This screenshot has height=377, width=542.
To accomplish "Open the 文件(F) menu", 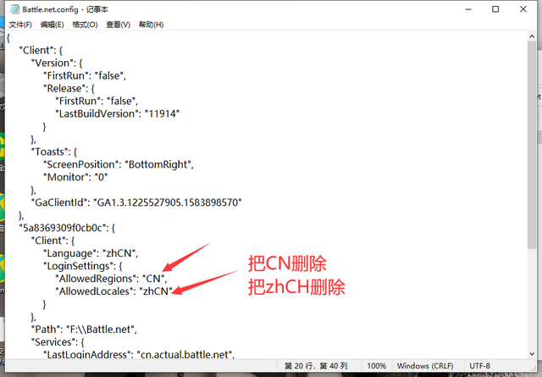I will pos(20,25).
